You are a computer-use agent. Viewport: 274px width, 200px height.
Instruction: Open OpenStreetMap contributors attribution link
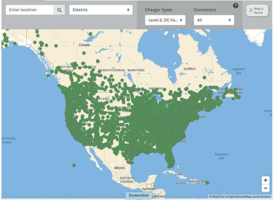250,197
